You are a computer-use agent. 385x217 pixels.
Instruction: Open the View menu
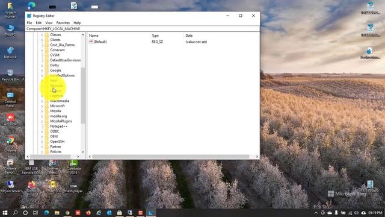tap(49, 23)
